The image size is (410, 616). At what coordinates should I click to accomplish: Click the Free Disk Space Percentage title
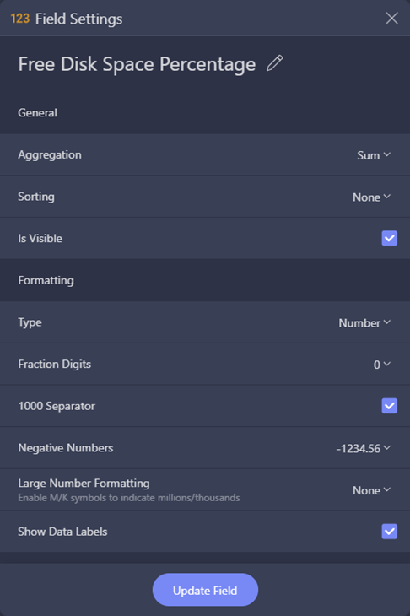137,64
